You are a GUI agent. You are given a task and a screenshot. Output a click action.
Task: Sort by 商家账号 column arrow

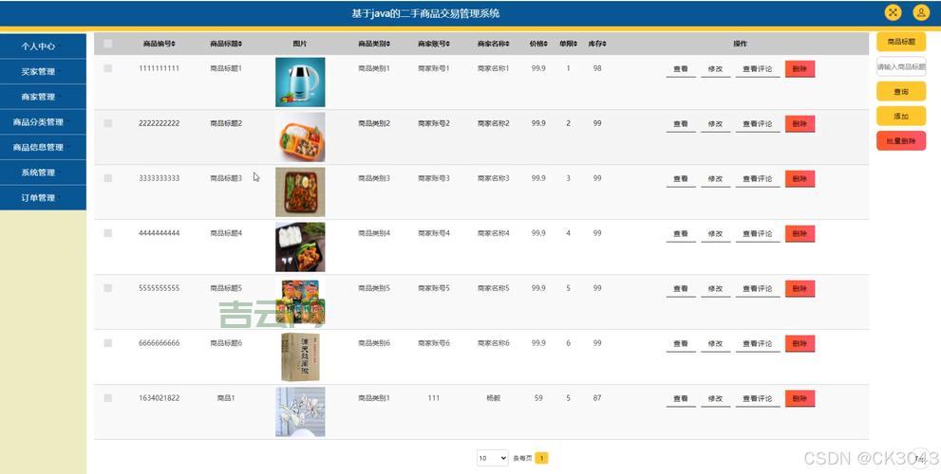[447, 44]
